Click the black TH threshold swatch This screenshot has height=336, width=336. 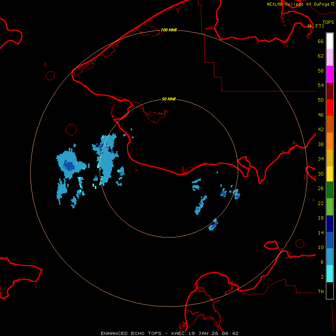(330, 290)
